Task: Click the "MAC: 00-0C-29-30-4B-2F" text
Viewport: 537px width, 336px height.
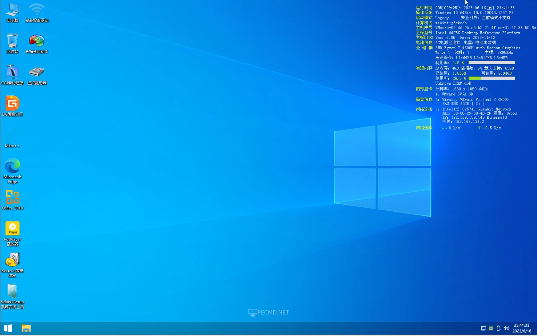Action: click(x=466, y=113)
